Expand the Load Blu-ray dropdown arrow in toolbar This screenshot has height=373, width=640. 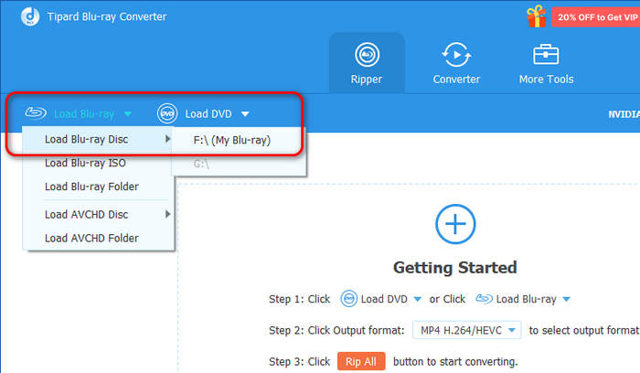point(128,114)
